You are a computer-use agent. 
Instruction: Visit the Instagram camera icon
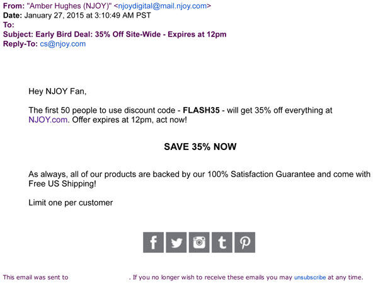(199, 242)
